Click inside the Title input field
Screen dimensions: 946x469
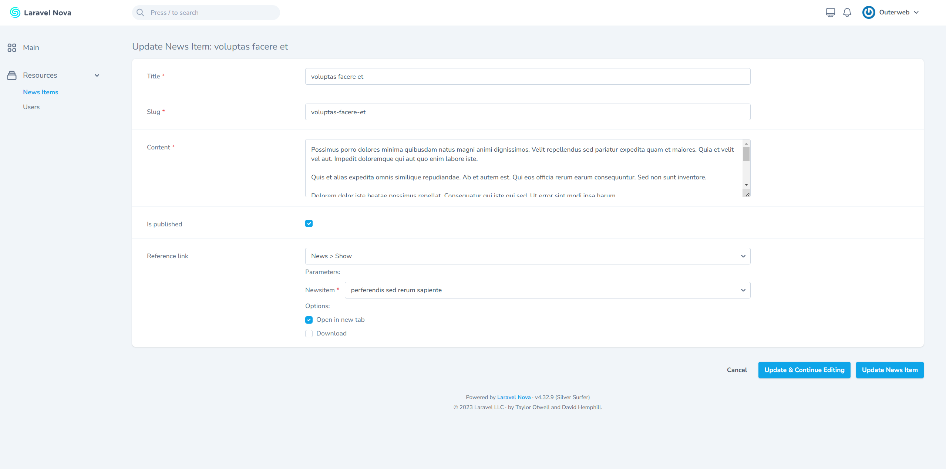pyautogui.click(x=527, y=77)
